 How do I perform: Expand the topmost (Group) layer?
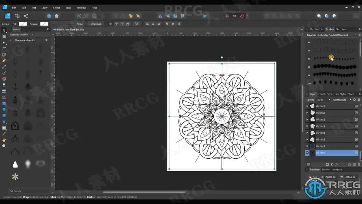coord(307,106)
